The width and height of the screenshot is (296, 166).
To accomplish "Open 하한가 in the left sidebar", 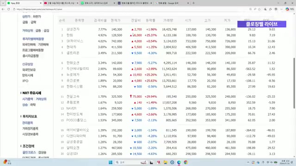I will point(37,17).
